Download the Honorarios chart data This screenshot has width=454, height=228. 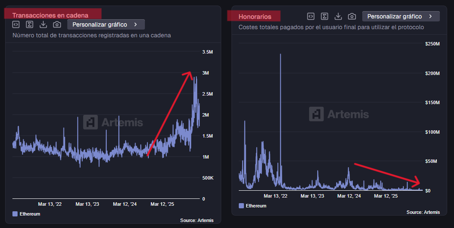point(338,16)
